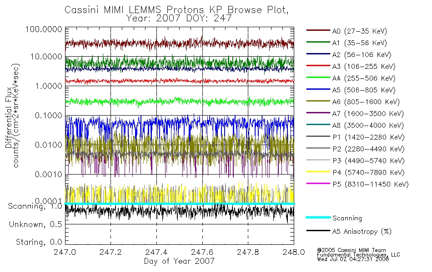Click the Unknown, 0.5 axis label
Image resolution: width=432 pixels, height=272 pixels.
click(x=35, y=224)
